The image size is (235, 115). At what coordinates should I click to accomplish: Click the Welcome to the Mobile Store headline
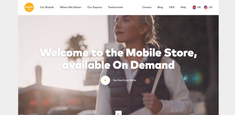coord(118,53)
